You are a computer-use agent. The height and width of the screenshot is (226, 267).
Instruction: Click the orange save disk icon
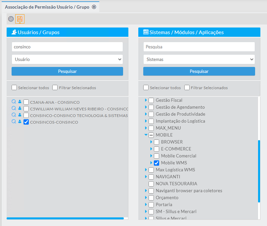pos(20,19)
